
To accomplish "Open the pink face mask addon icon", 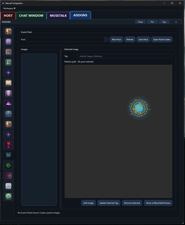I will click(8, 93).
